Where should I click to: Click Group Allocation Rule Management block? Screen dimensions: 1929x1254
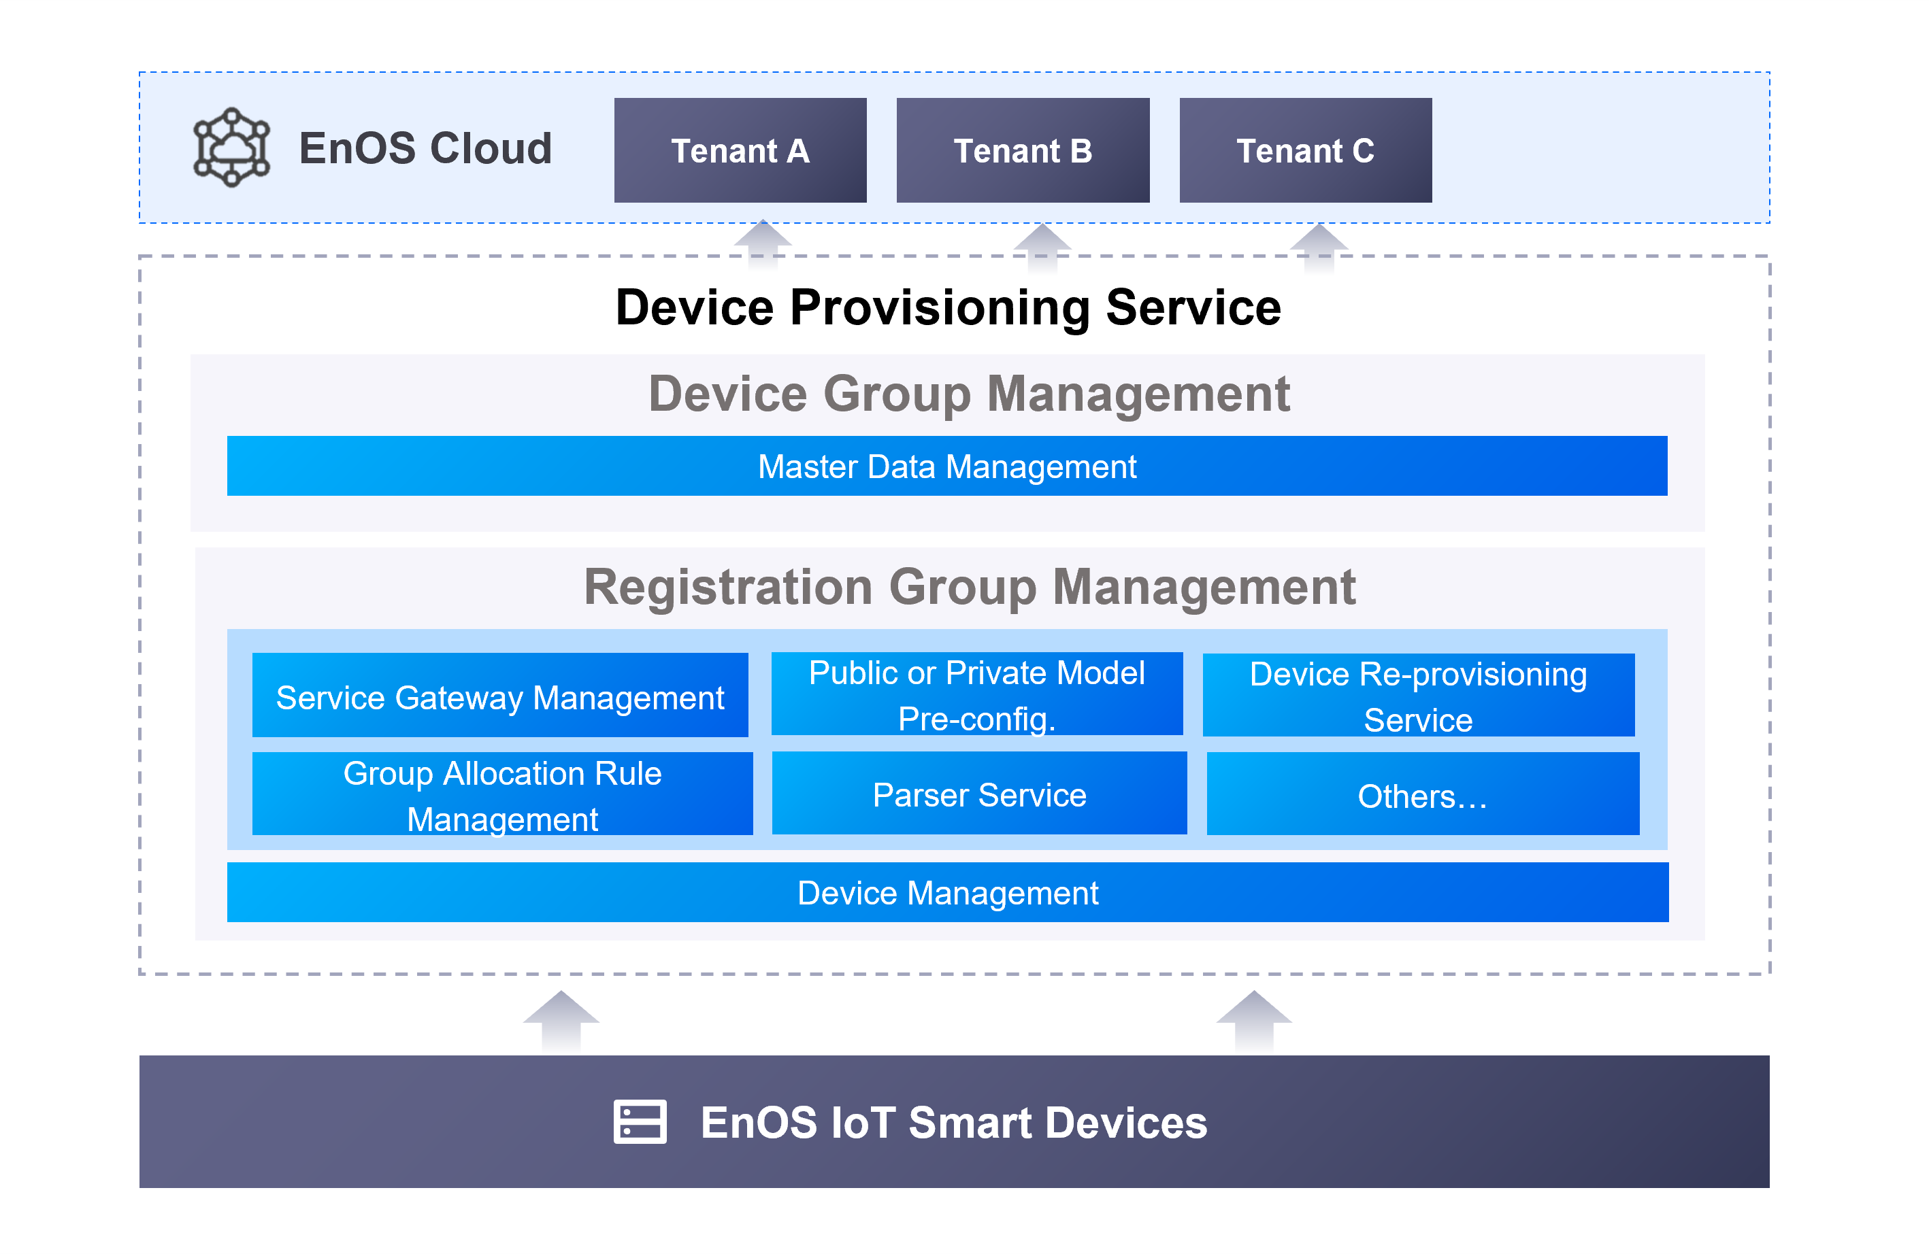[503, 794]
